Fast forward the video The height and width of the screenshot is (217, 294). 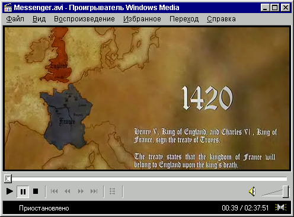(81, 192)
